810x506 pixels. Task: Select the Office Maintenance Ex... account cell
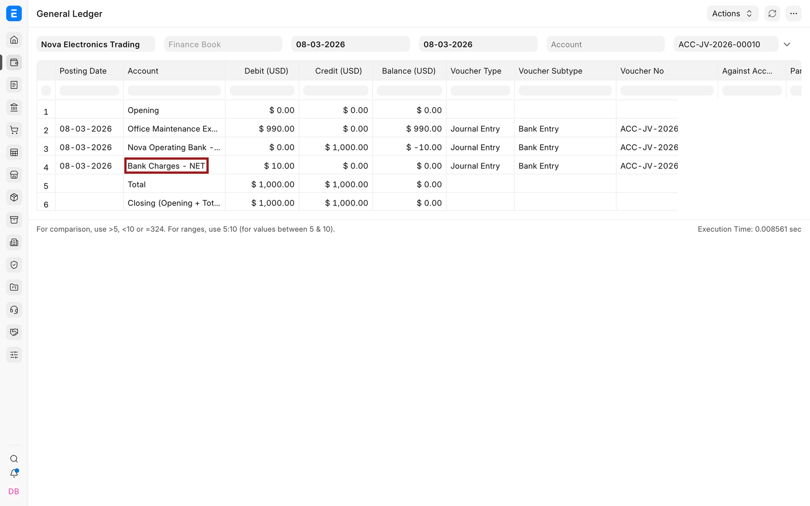tap(174, 129)
